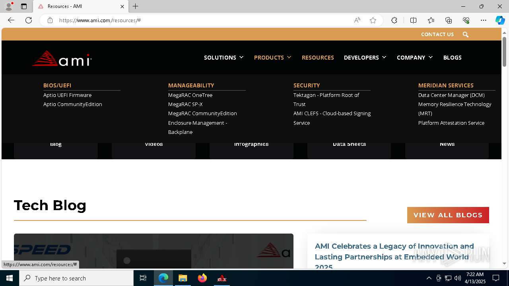Open Task View on the taskbar
The height and width of the screenshot is (286, 509).
tap(143, 278)
